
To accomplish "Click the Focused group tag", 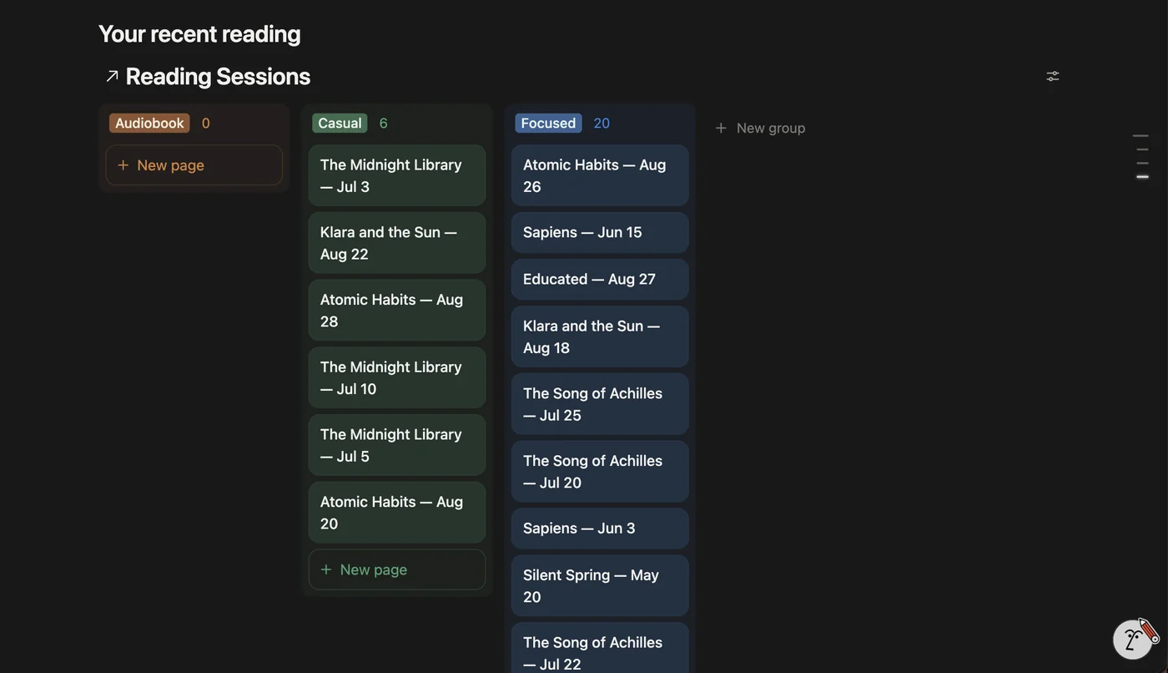I will coord(548,123).
